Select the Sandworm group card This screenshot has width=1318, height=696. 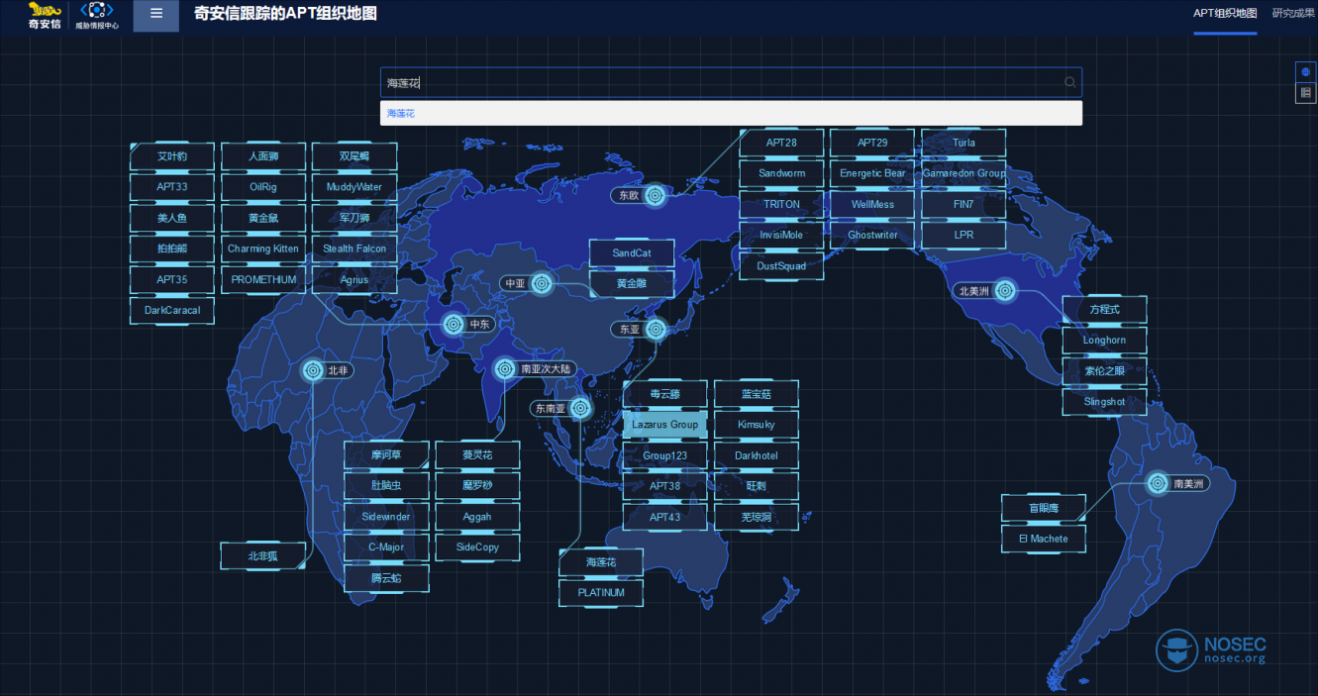point(781,173)
